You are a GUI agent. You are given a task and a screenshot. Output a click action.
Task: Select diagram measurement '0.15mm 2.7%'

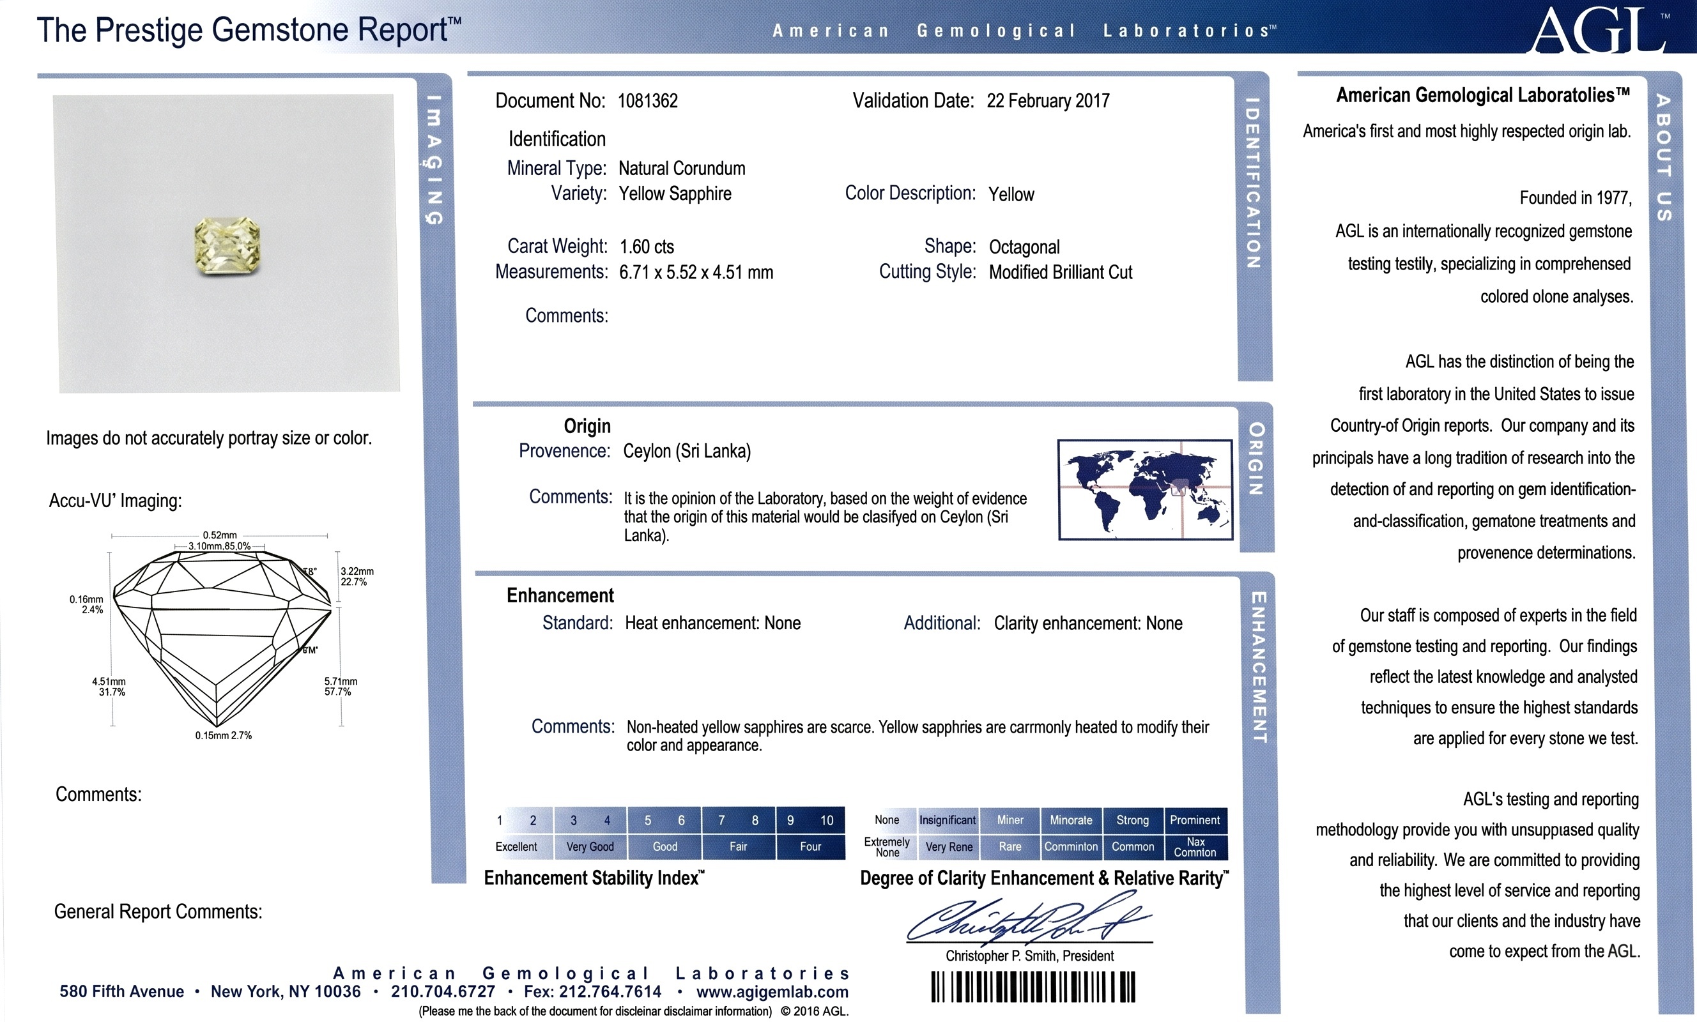pos(223,735)
